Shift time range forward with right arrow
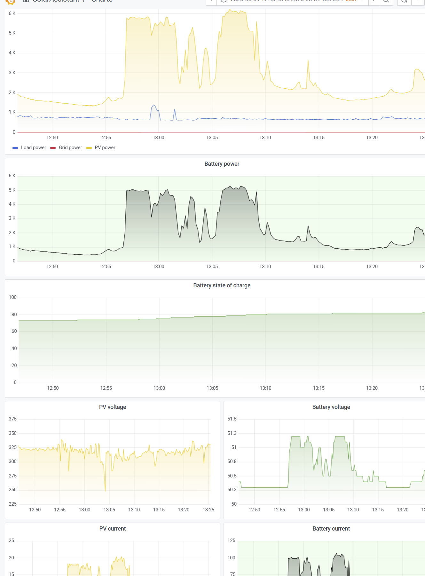425x576 pixels. point(374,1)
